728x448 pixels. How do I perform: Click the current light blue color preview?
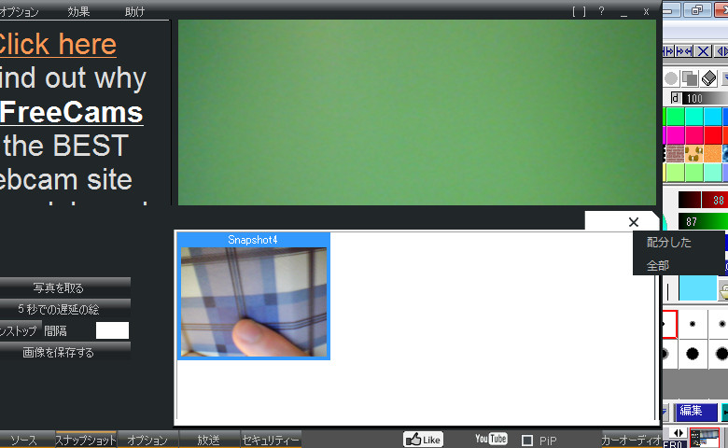click(698, 288)
